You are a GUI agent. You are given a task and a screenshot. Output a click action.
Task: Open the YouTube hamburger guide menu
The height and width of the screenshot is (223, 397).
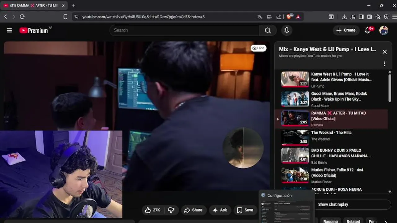[x=9, y=30]
